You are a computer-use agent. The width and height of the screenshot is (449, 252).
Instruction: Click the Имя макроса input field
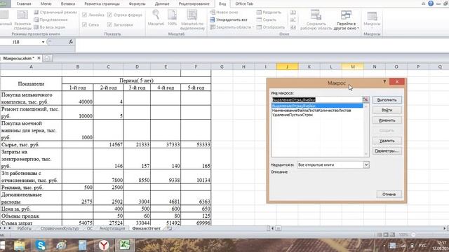(x=316, y=99)
